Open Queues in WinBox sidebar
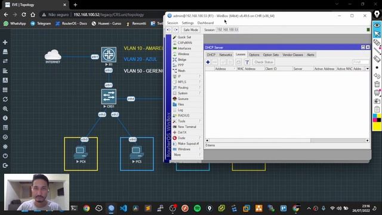The height and width of the screenshot is (215, 382). [x=183, y=99]
